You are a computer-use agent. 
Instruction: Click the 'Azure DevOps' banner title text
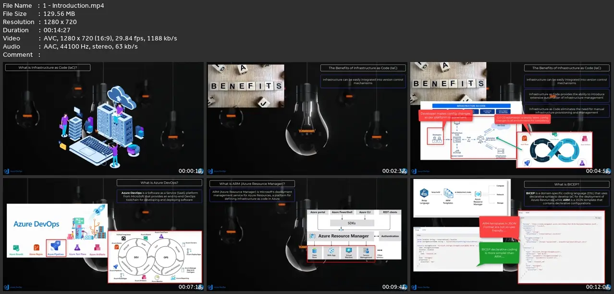(x=36, y=224)
